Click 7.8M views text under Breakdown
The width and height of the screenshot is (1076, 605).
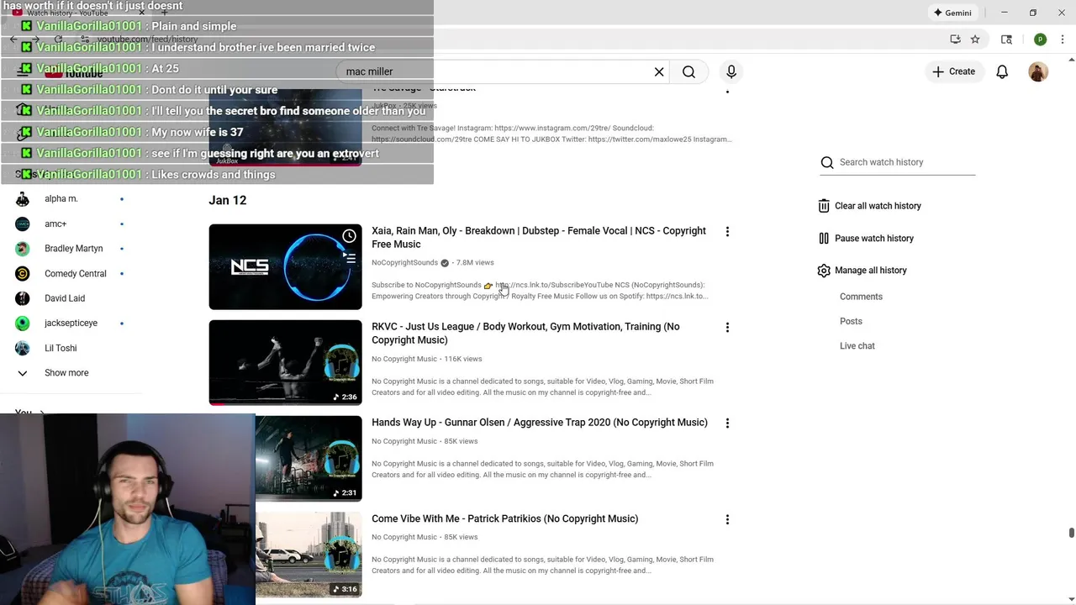coord(475,263)
